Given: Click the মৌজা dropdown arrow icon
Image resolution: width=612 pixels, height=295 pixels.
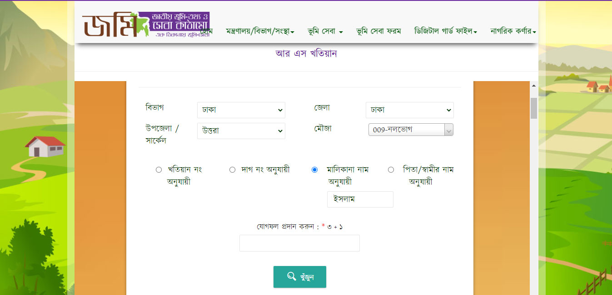Looking at the screenshot, I should (x=449, y=130).
